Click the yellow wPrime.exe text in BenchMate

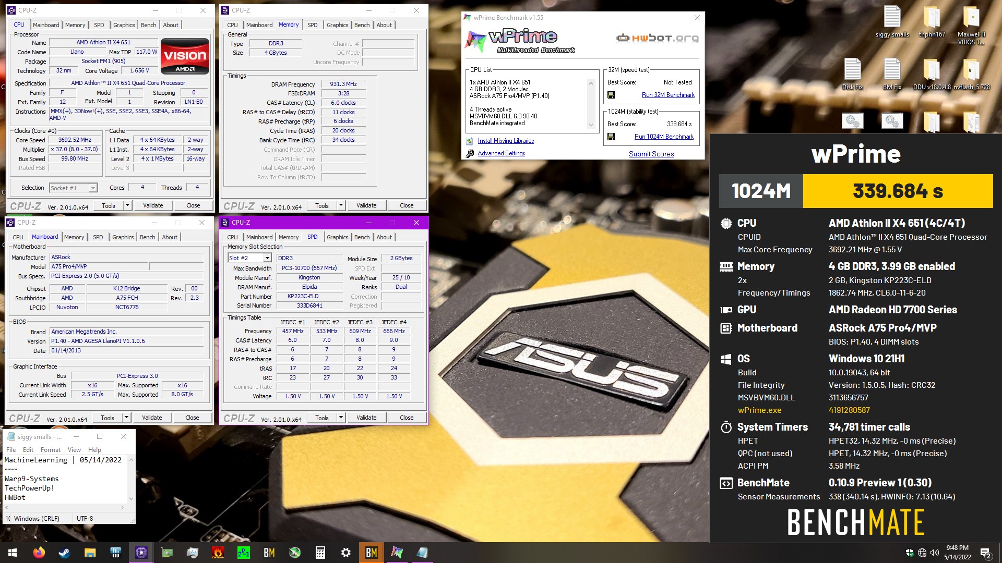759,410
